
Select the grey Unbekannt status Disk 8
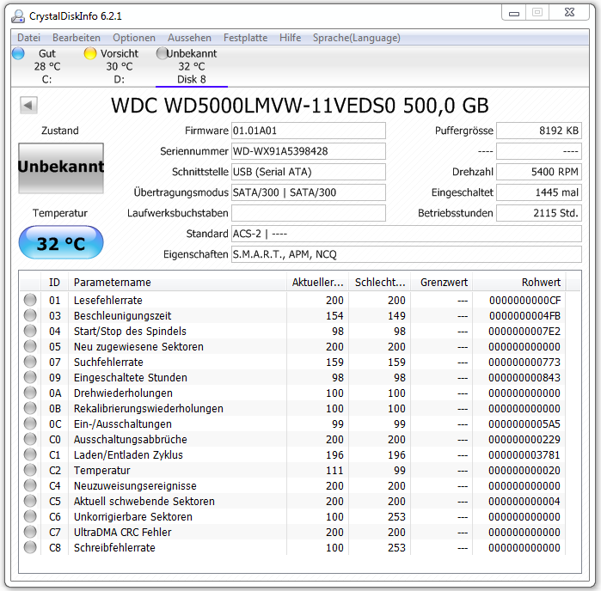pos(191,66)
